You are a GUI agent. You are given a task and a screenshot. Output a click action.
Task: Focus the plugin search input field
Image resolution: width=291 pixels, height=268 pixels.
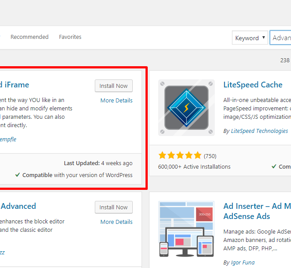pos(280,38)
